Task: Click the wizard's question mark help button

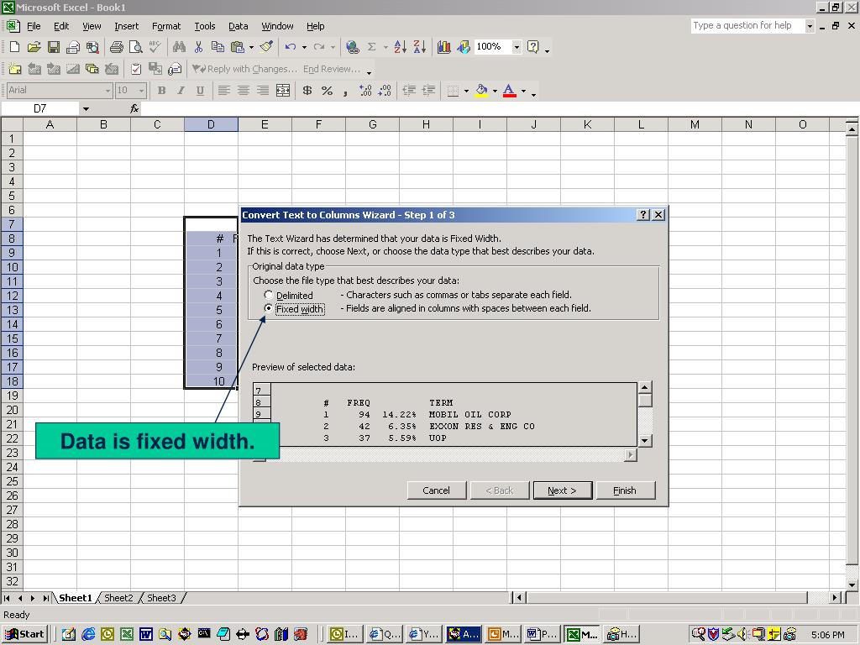Action: point(643,215)
